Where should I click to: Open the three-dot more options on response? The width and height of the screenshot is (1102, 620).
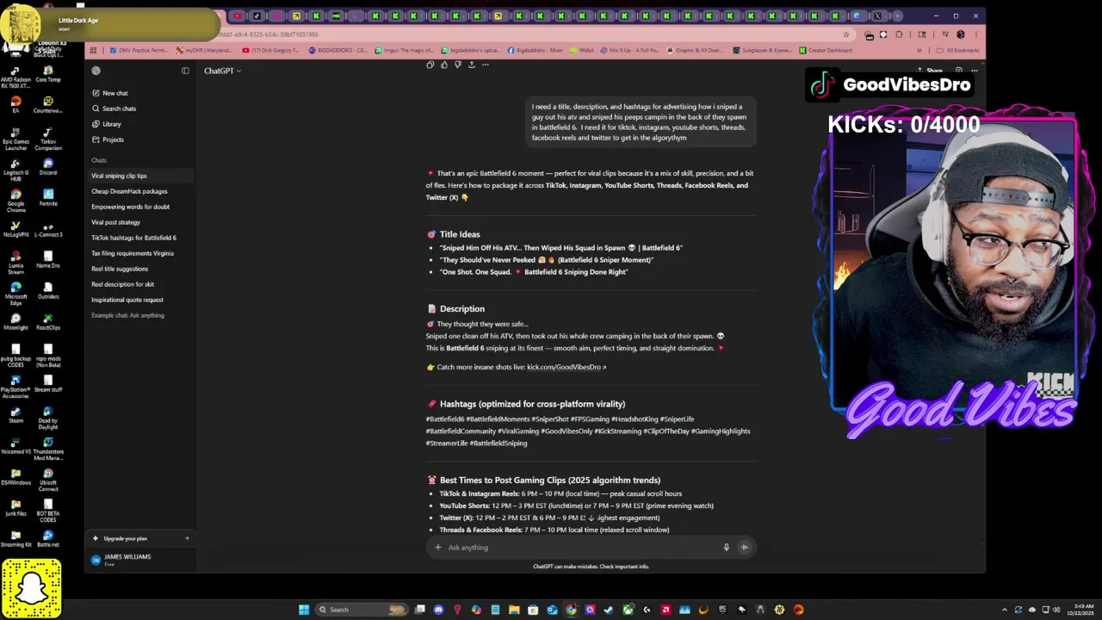486,65
